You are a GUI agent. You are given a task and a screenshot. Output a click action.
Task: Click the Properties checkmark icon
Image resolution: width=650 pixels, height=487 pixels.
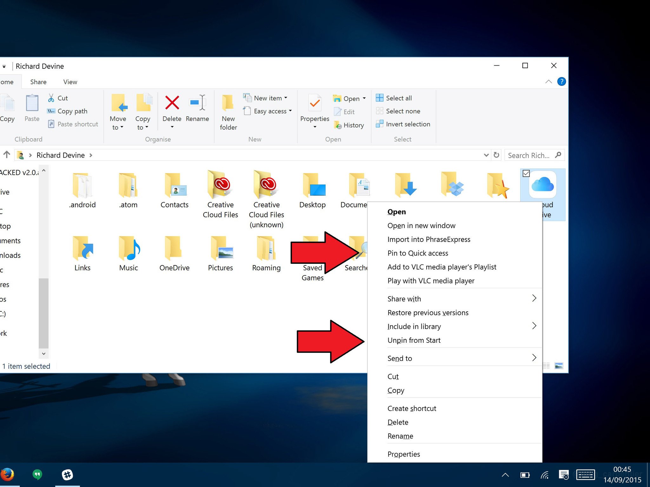315,103
